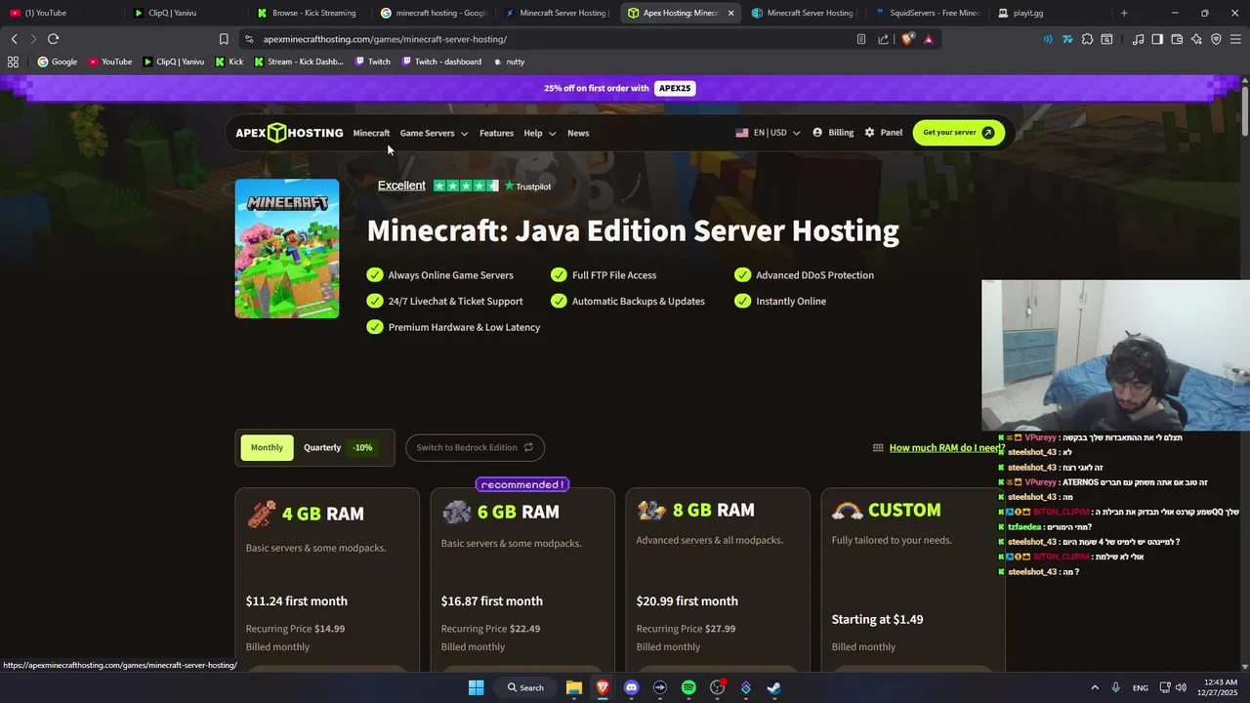Open Stream - Kick Dashboard bookmark

(x=298, y=62)
